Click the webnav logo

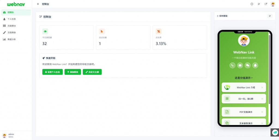(16, 4)
